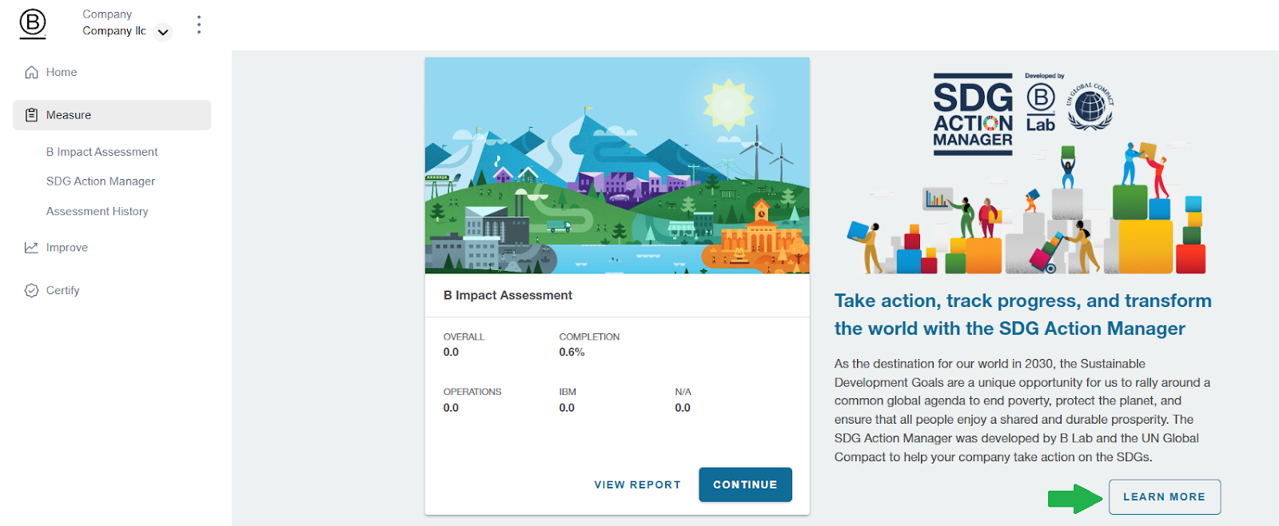Click the LEARN MORE button
The width and height of the screenshot is (1279, 526).
(1164, 496)
